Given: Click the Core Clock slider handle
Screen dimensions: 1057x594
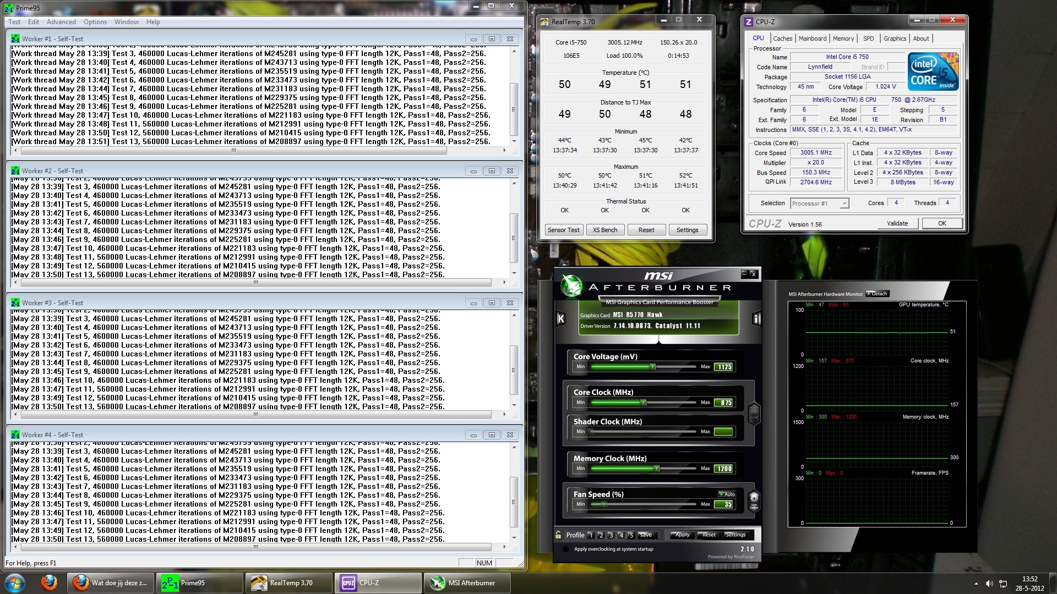Looking at the screenshot, I should point(643,403).
